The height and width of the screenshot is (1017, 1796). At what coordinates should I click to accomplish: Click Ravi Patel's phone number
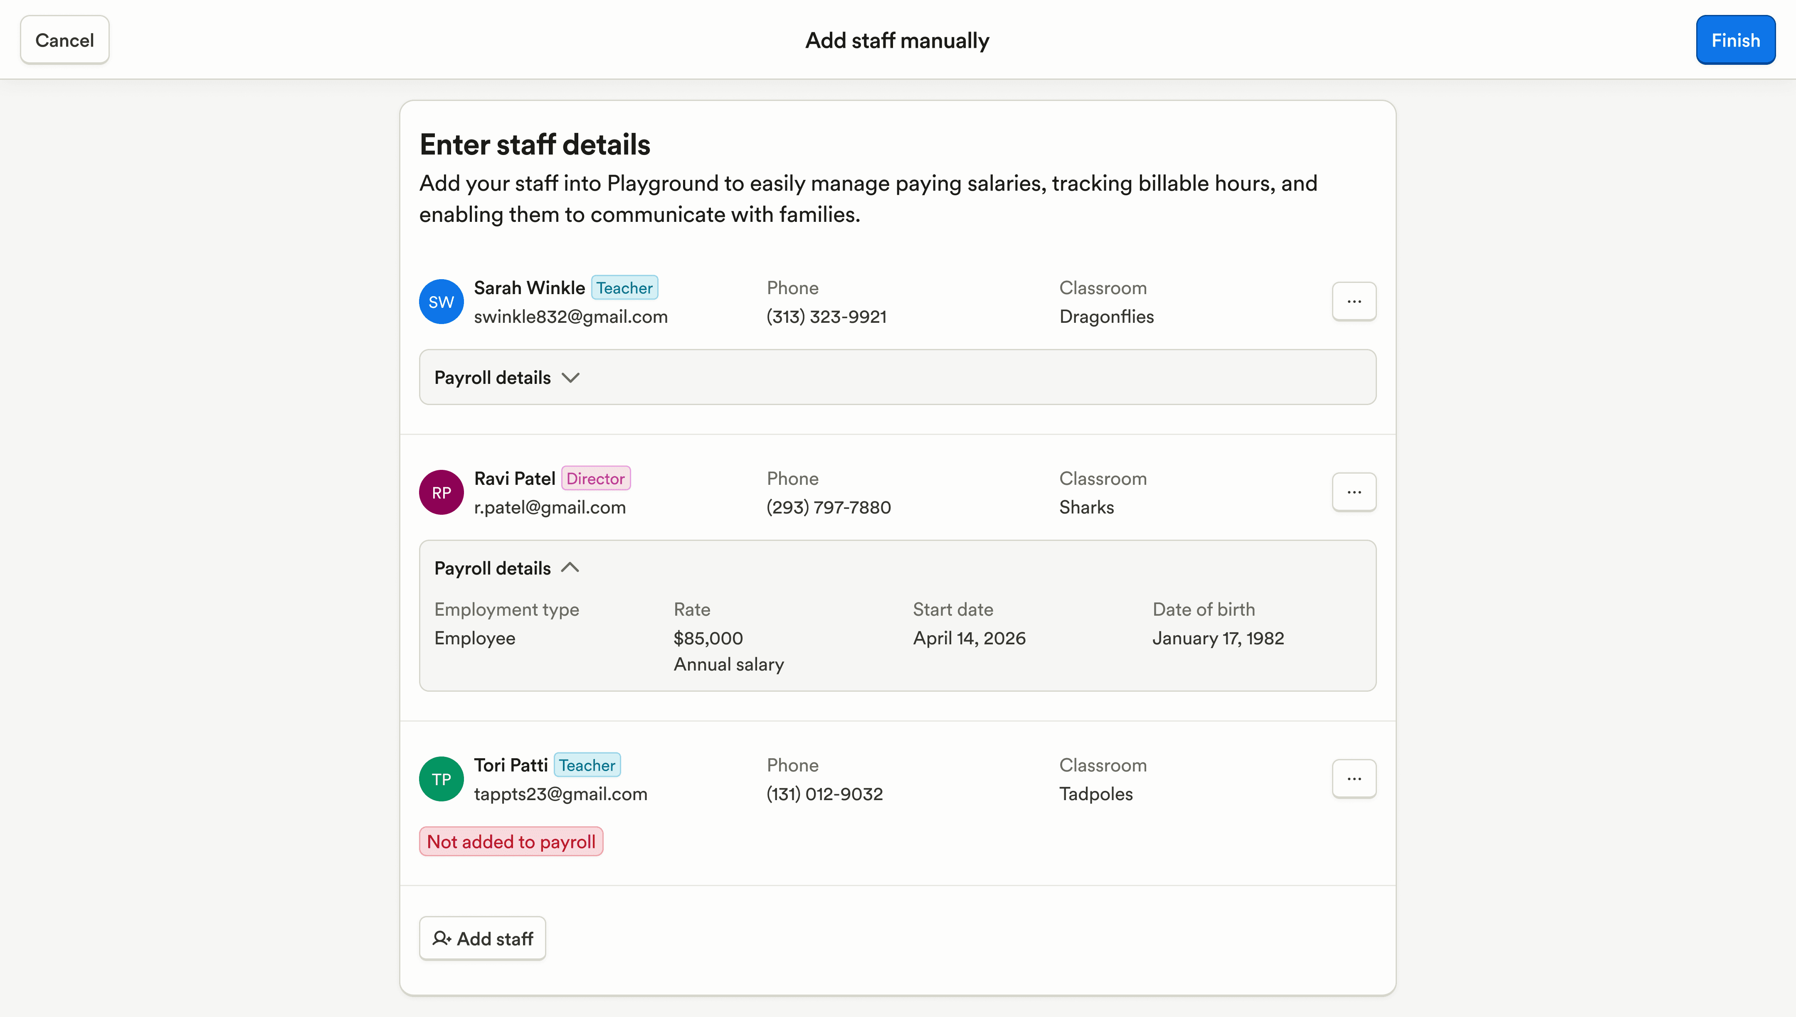click(828, 507)
